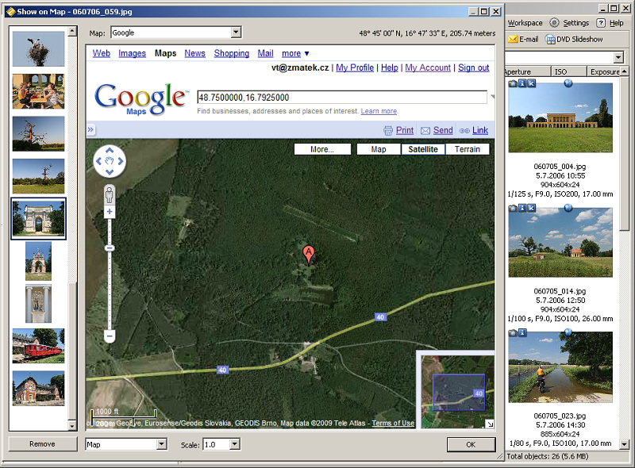Click the zoom slider handle on map
This screenshot has width=635, height=468.
(110, 248)
